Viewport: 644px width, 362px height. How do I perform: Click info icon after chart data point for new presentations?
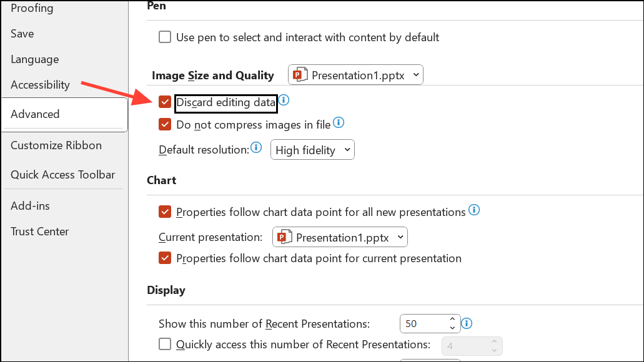coord(474,210)
